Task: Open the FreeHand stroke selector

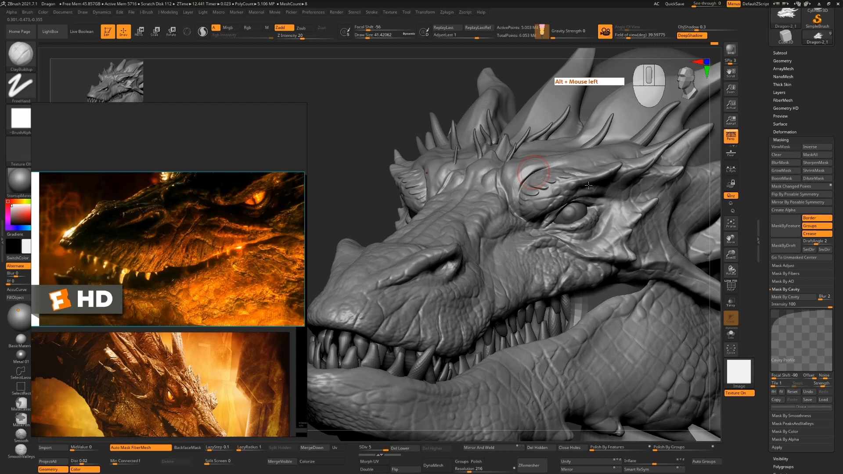Action: coord(21,86)
